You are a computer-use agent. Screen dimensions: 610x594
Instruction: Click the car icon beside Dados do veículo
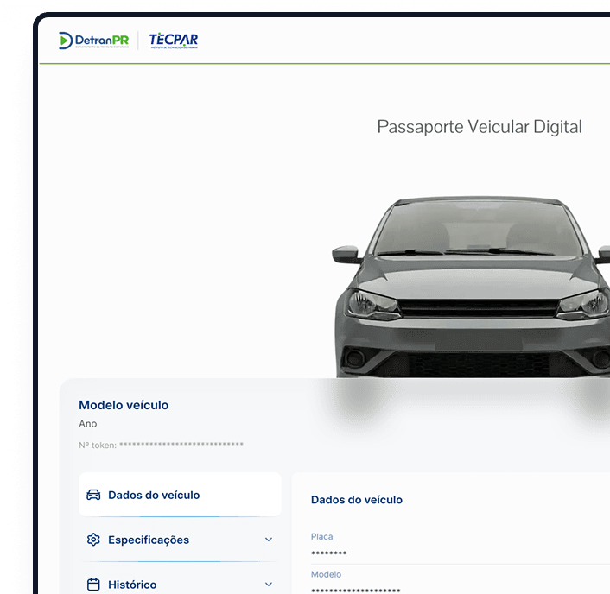coord(93,495)
